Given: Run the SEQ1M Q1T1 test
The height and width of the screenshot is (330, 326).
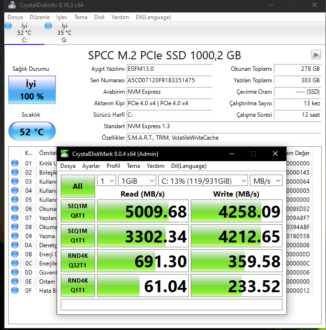Looking at the screenshot, I should 78,236.
